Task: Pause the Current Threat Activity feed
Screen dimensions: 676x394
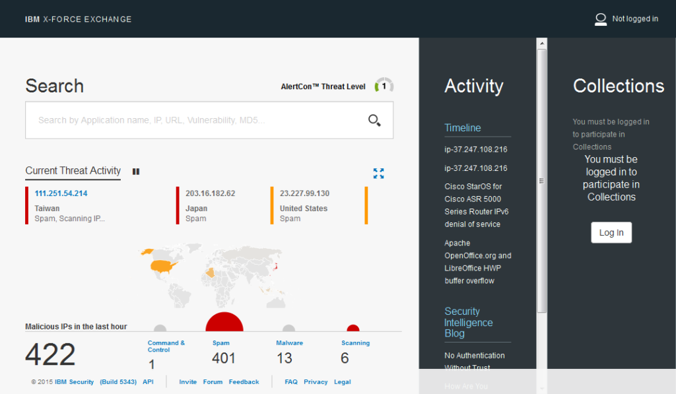Action: coord(136,171)
